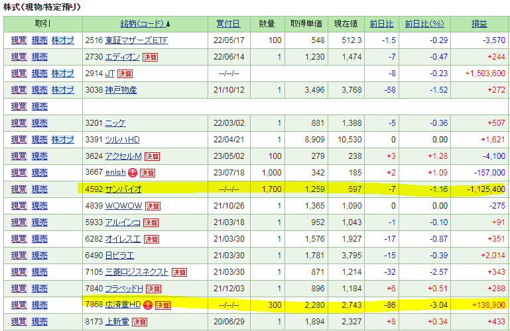This screenshot has height=331, width=510.
Task: Click the 決算 badge beside アクセルM
Action: tap(153, 157)
